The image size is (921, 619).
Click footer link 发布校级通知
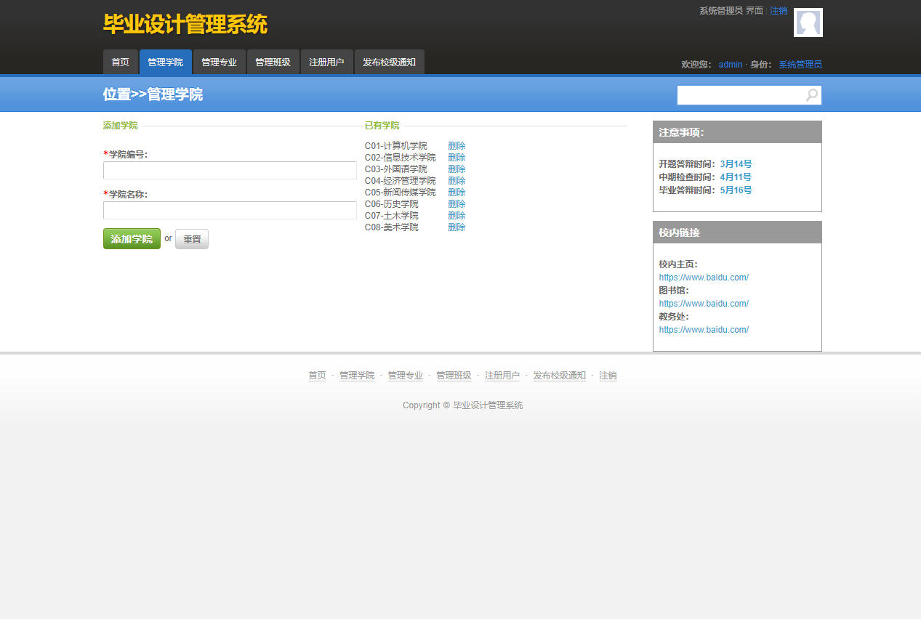click(559, 376)
